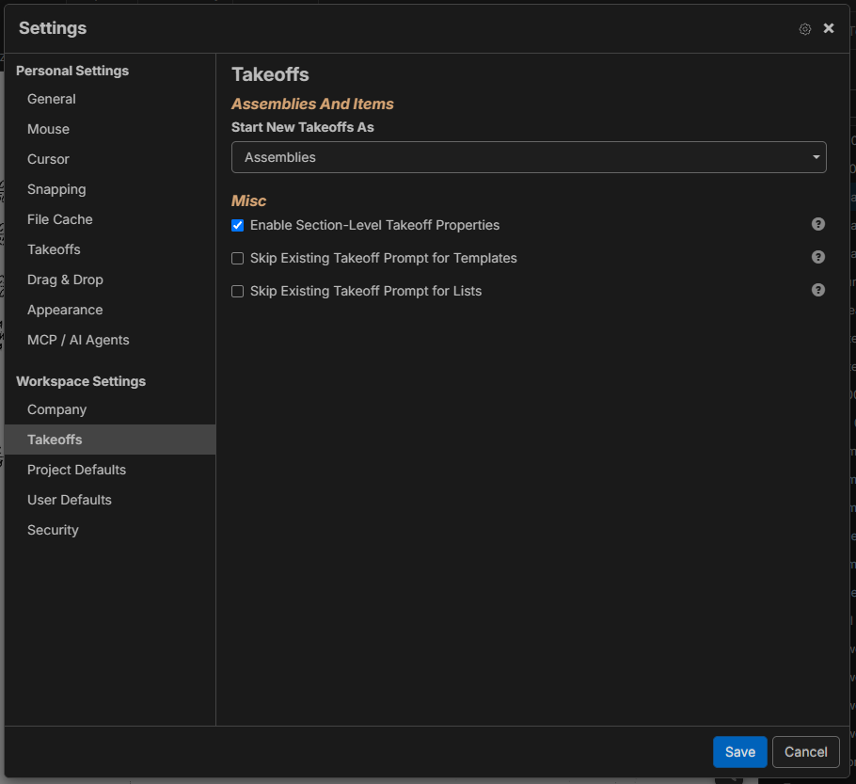856x784 pixels.
Task: Go to Snapping settings
Action: coord(56,189)
